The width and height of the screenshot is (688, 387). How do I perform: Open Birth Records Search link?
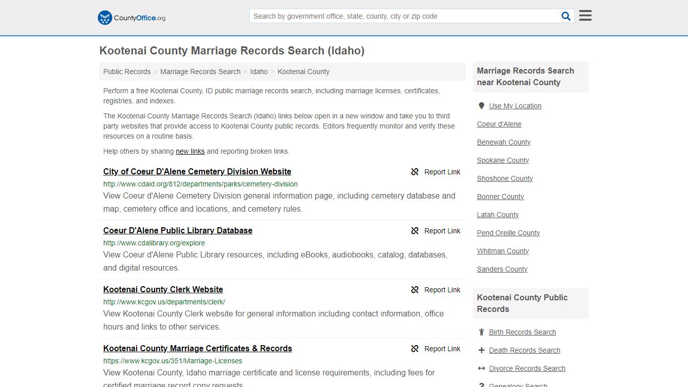(x=522, y=332)
